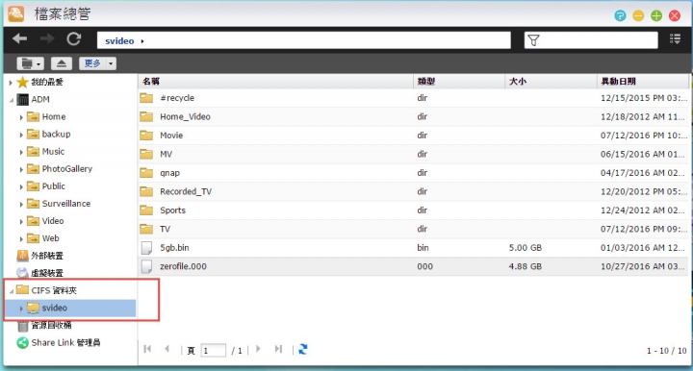Viewport: 693px width, 371px height.
Task: Collapse the ADM tree node
Action: tap(11, 100)
